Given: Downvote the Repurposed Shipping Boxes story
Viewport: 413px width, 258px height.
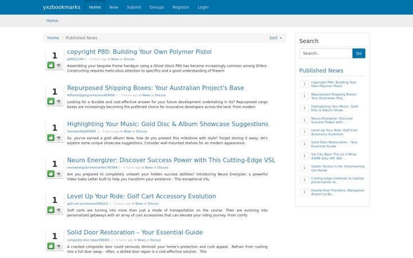Looking at the screenshot, I should point(59,101).
